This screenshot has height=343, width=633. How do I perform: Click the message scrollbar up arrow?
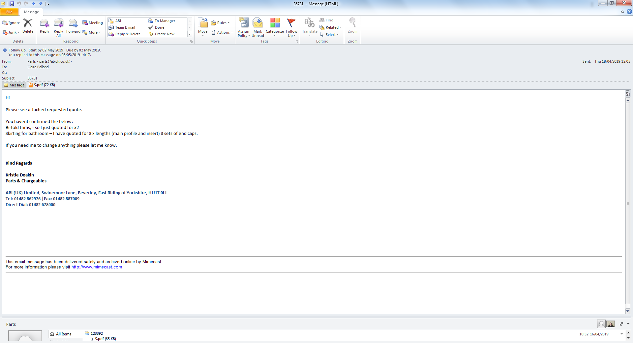click(628, 100)
